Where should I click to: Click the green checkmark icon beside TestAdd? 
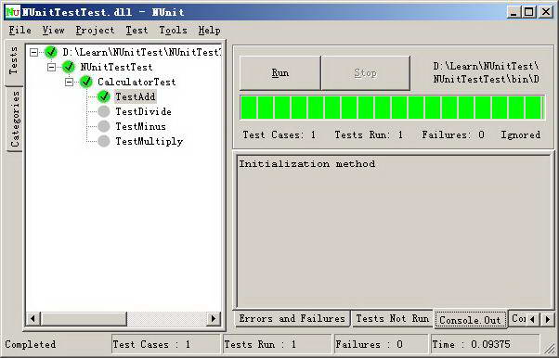pos(104,96)
